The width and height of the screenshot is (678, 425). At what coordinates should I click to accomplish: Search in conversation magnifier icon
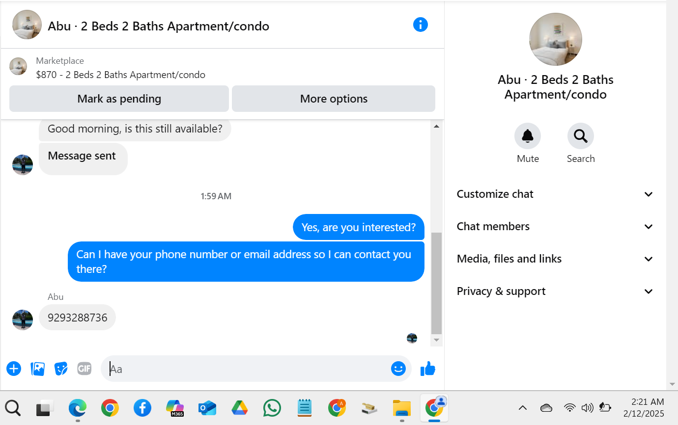point(581,136)
